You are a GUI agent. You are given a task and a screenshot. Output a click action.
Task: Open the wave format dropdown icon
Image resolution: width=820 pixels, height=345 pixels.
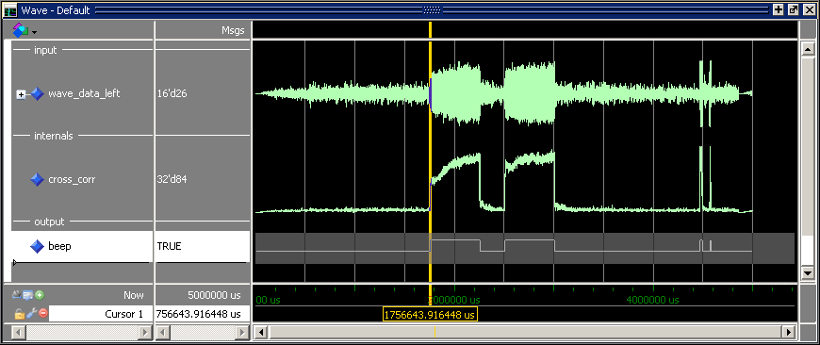click(25, 31)
